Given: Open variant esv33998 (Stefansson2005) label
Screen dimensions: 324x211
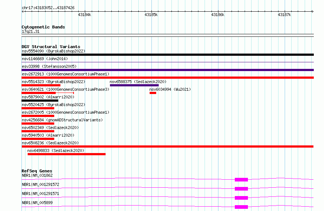Looking at the screenshot, I should point(49,66).
